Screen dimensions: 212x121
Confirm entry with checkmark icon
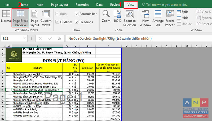(x=50, y=38)
